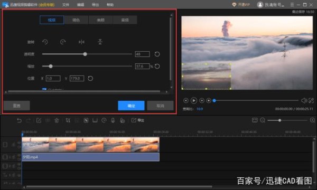
Task: Click the clock duration icon in toolbar
Action: 104,120
